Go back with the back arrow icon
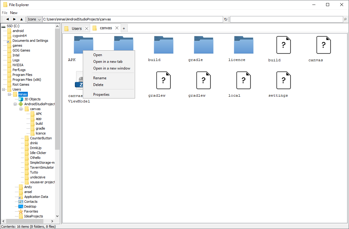349x229 pixels. tap(7, 19)
